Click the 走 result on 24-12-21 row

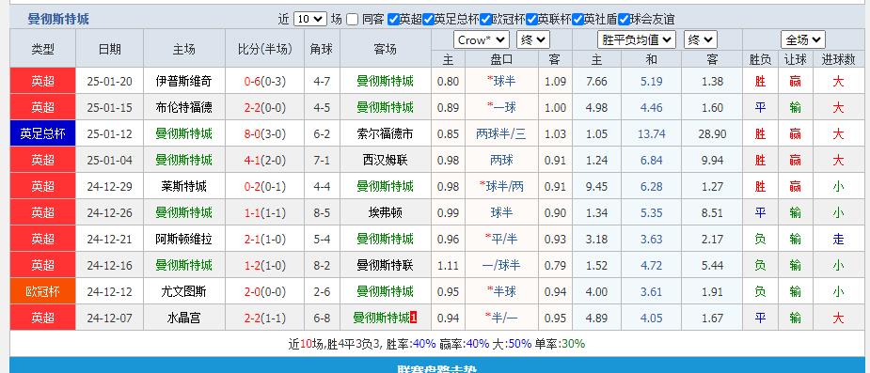[838, 240]
